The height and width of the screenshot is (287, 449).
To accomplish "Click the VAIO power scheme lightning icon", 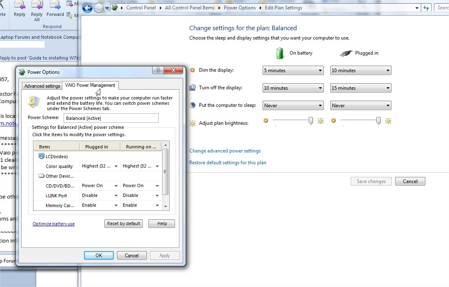I will coord(34,102).
